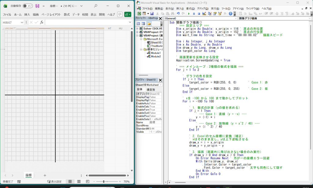Open the デバッグ(D) menu in VBA editor
313x188 pixels.
pyautogui.click(x=203, y=9)
